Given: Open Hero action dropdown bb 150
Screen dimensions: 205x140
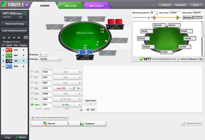Looking at the screenshot, I should [67, 105].
